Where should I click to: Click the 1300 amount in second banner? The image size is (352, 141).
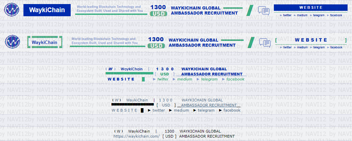(156, 39)
